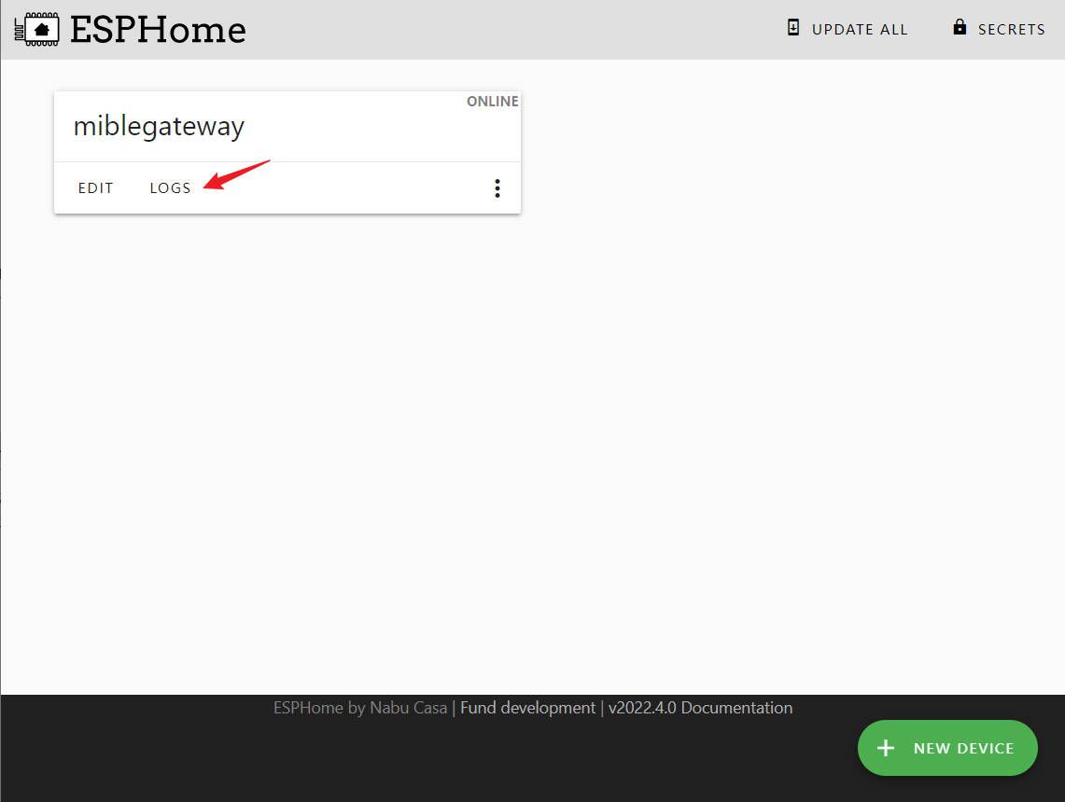Open the Fund development link
This screenshot has width=1065, height=802.
527,708
